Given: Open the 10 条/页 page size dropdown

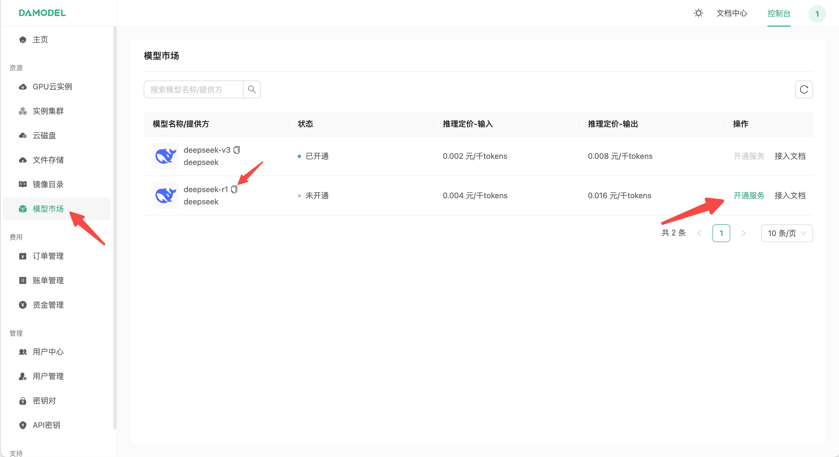Looking at the screenshot, I should (787, 233).
